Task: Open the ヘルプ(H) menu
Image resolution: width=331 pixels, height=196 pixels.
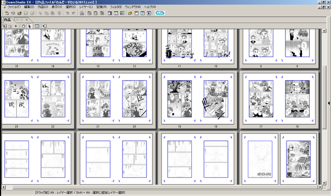Action: [x=150, y=7]
